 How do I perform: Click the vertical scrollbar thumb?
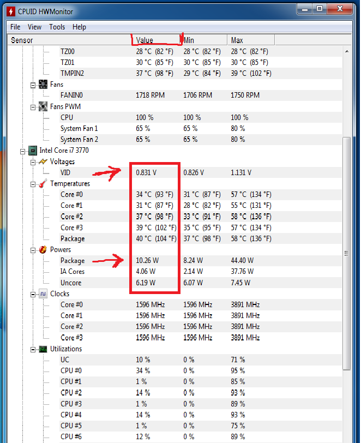[x=347, y=254]
